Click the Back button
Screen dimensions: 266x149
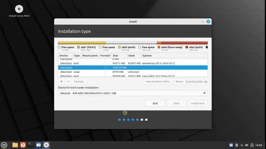tap(176, 103)
